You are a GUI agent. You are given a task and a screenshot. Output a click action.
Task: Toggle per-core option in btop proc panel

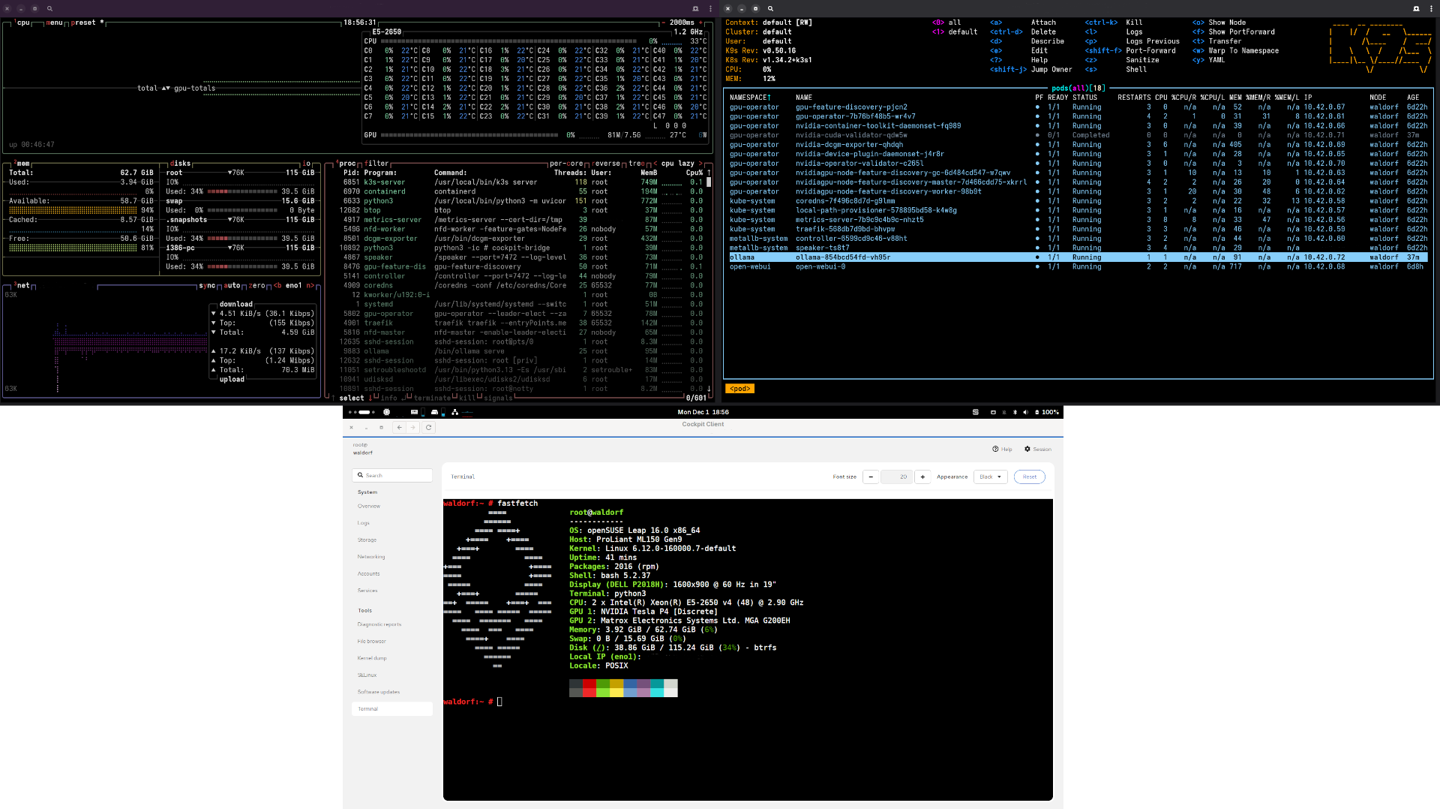click(x=566, y=163)
